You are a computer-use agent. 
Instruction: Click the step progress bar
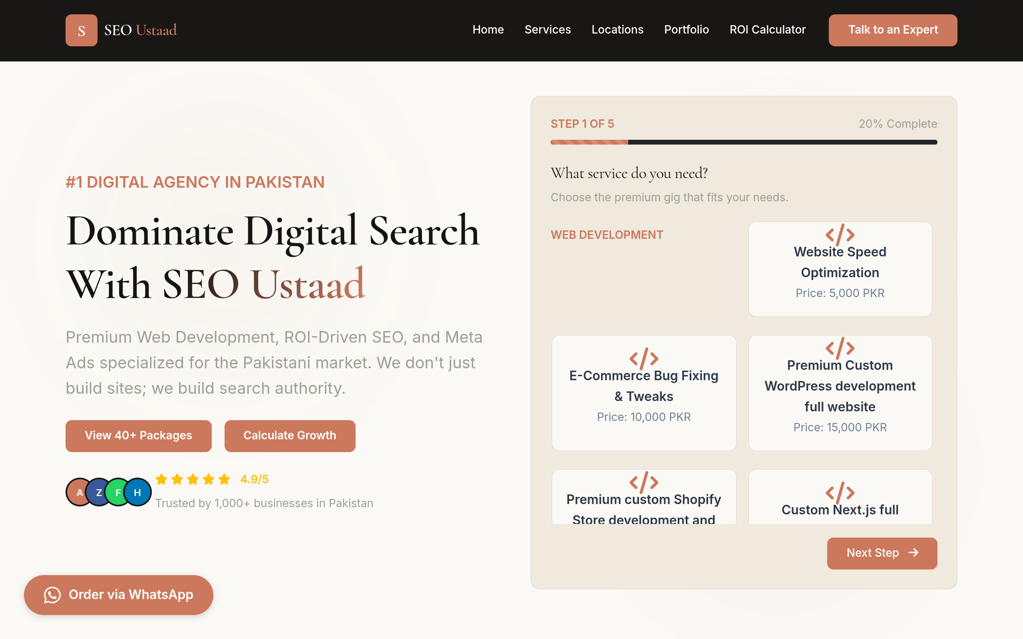point(744,143)
